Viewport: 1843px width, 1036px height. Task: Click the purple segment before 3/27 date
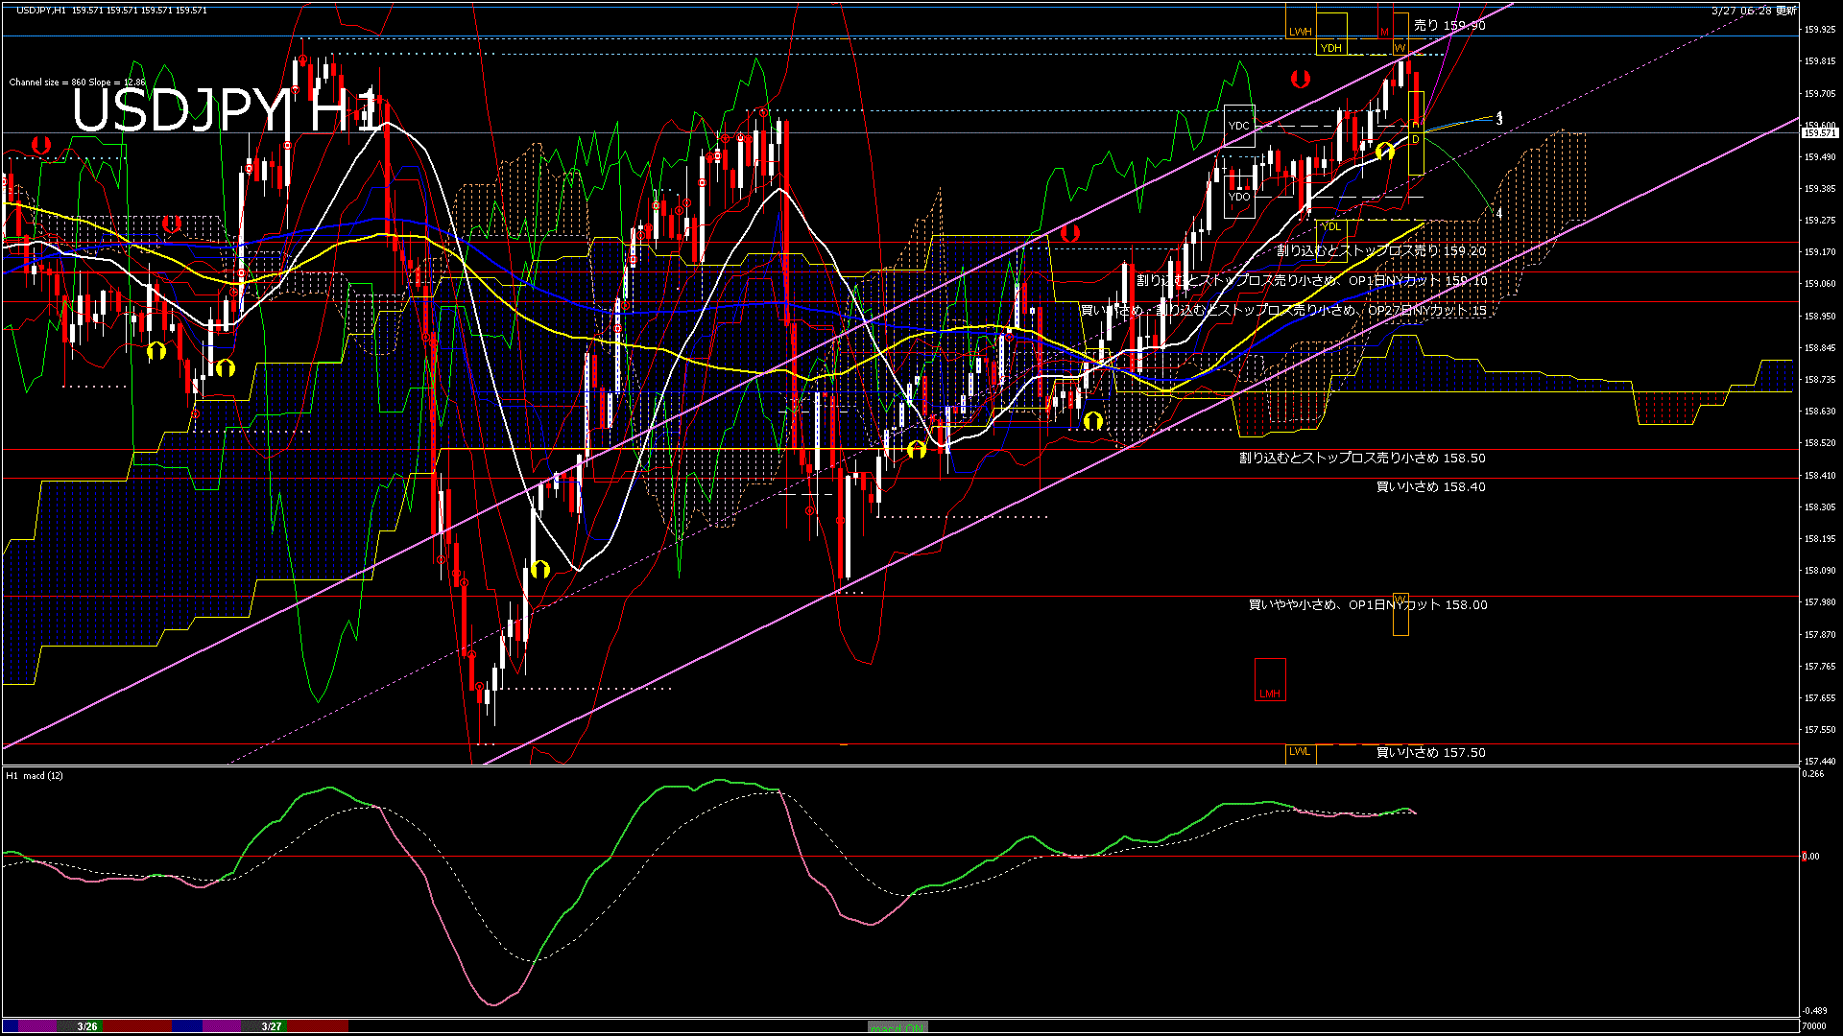(222, 1026)
